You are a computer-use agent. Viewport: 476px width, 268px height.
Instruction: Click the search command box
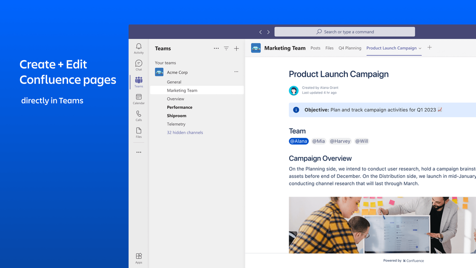pyautogui.click(x=344, y=31)
